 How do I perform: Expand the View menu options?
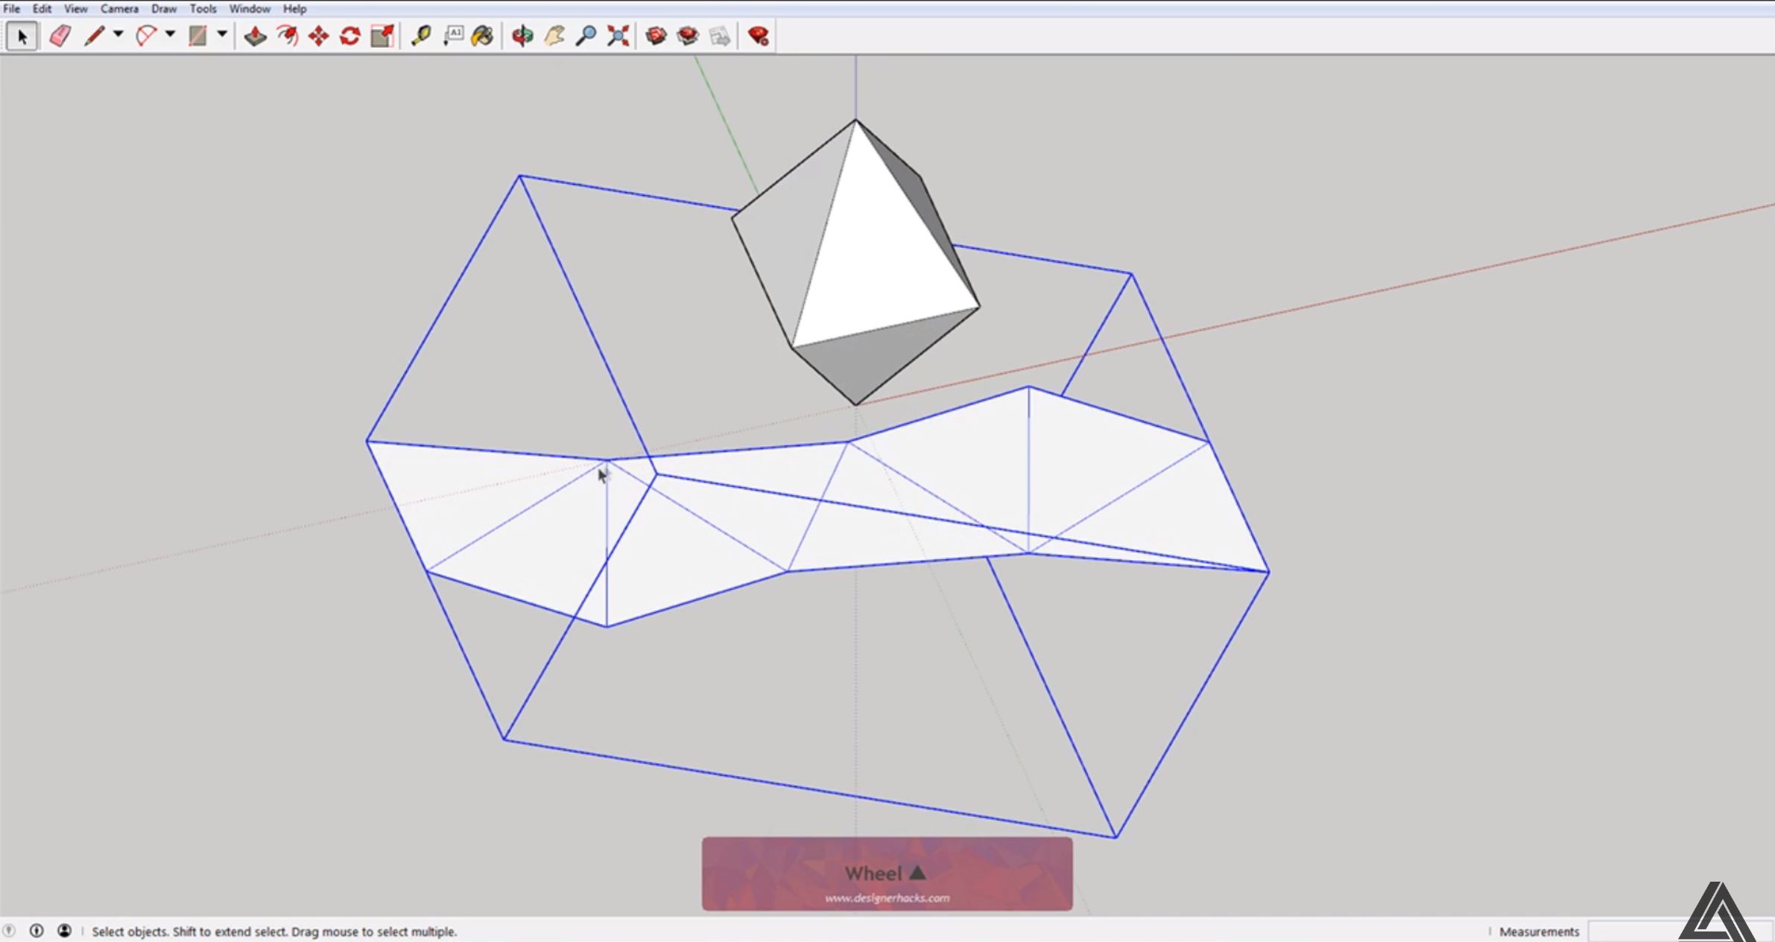pos(74,10)
